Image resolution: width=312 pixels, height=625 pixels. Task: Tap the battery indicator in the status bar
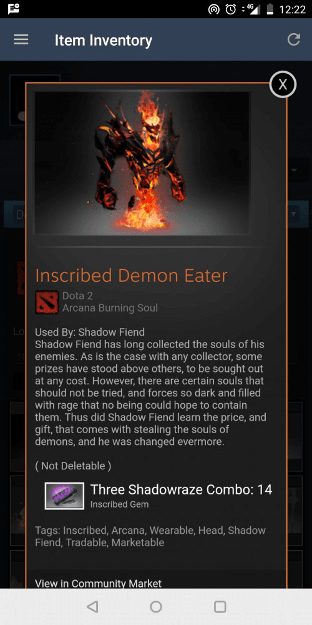[270, 9]
